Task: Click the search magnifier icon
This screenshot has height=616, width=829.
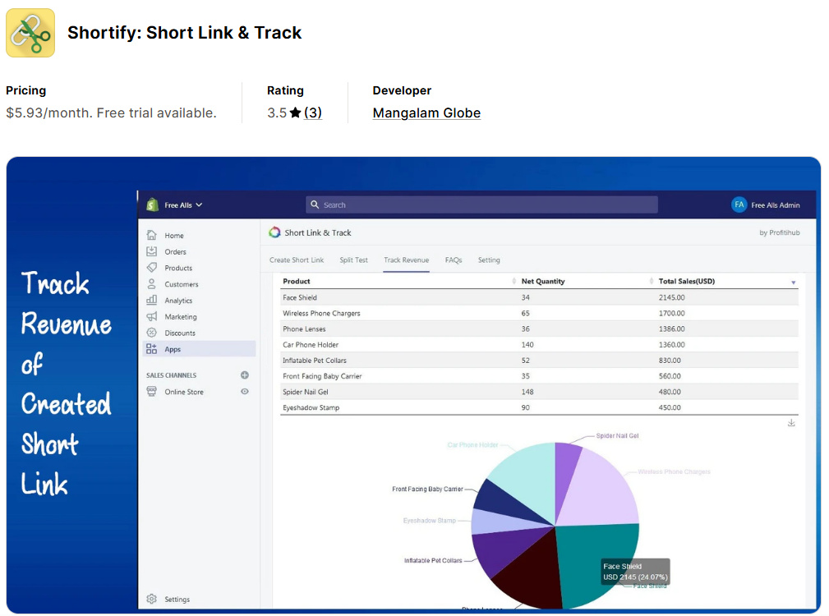Action: (315, 205)
